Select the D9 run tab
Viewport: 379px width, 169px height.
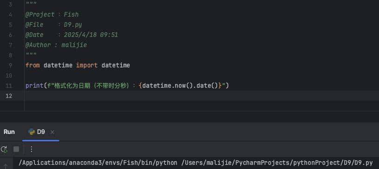(41, 132)
